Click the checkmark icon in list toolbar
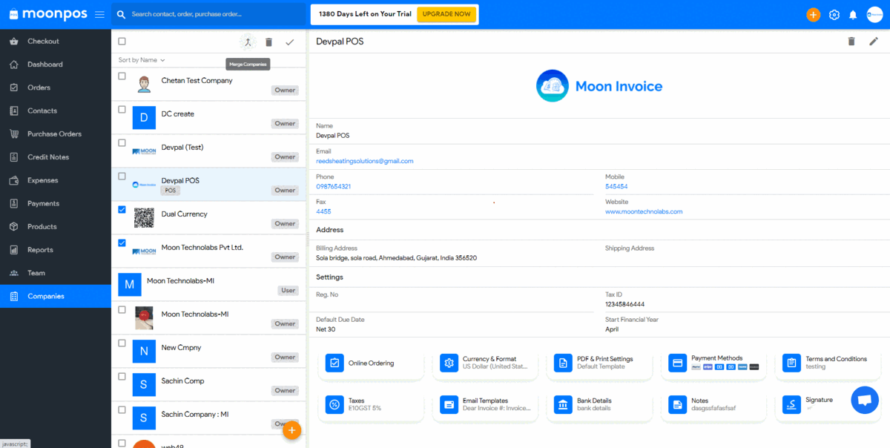 point(289,42)
